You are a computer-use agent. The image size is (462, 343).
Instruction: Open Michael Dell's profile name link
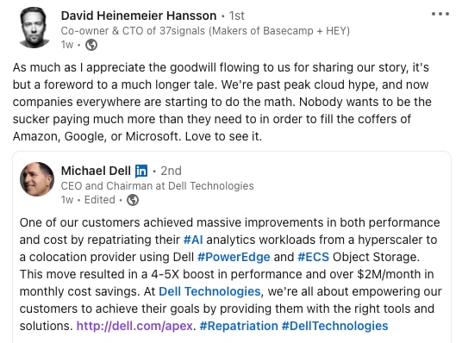[96, 171]
